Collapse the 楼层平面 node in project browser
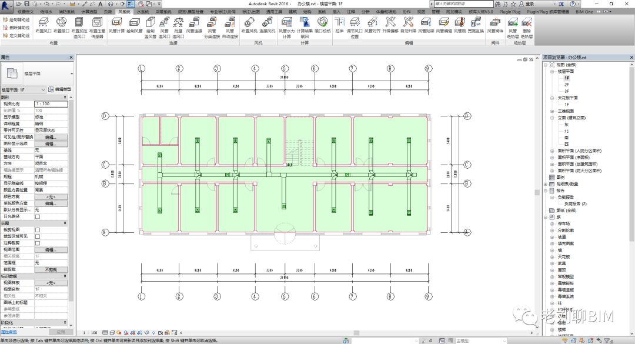635x344 pixels. [x=552, y=71]
